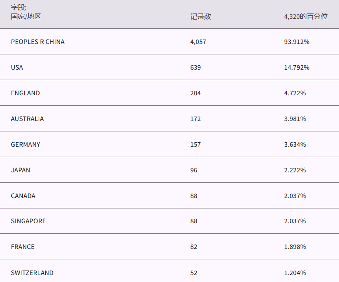Select the CANADA row label
This screenshot has width=339, height=282.
click(x=23, y=196)
